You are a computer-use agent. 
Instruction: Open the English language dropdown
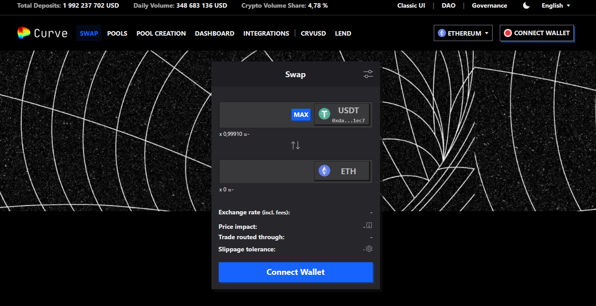556,6
